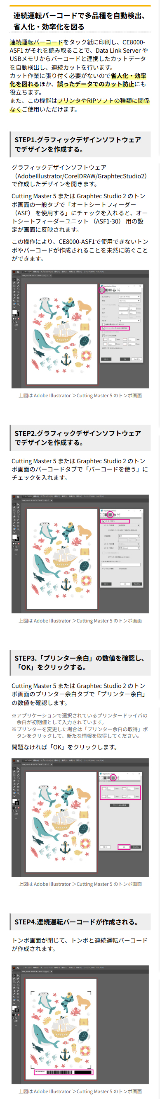Click OK button in STEP1 Registration Marks dialog
Image resolution: width=160 pixels, height=1099 pixels.
[x=125, y=359]
